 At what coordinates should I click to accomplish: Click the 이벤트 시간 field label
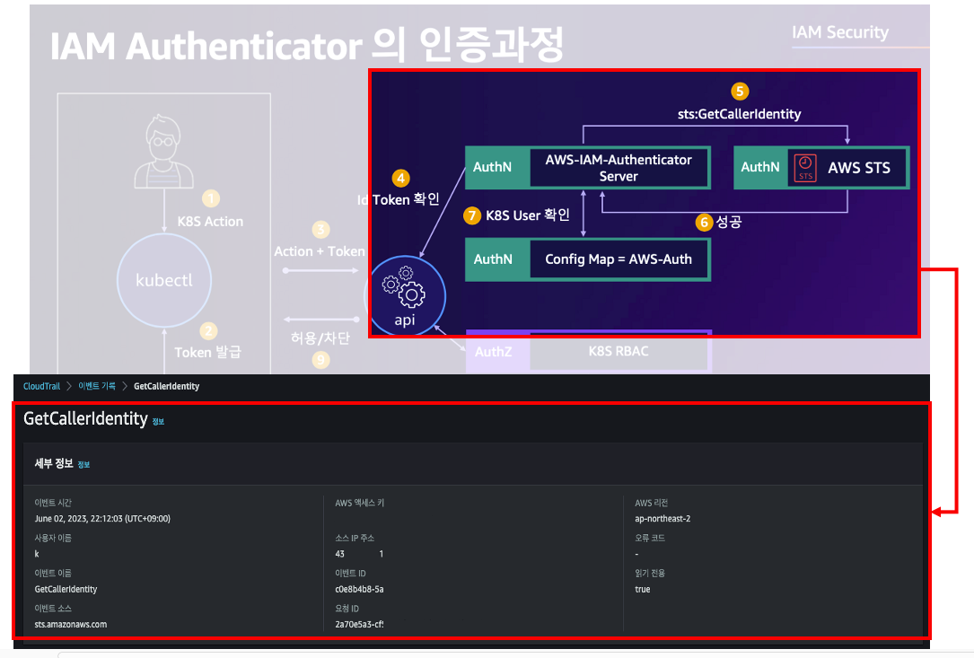53,503
